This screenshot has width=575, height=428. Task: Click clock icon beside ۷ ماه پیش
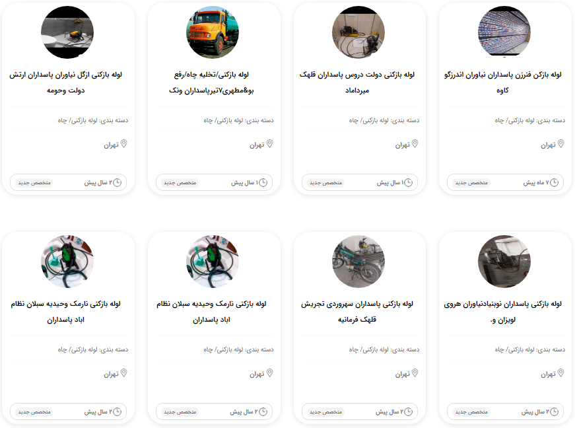coord(554,182)
